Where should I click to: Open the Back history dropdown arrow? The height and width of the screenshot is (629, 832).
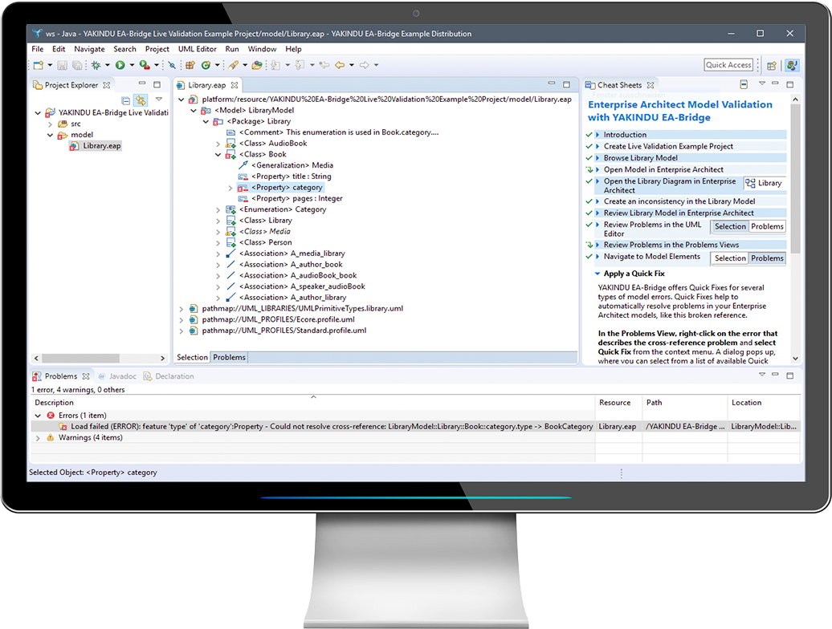click(351, 65)
